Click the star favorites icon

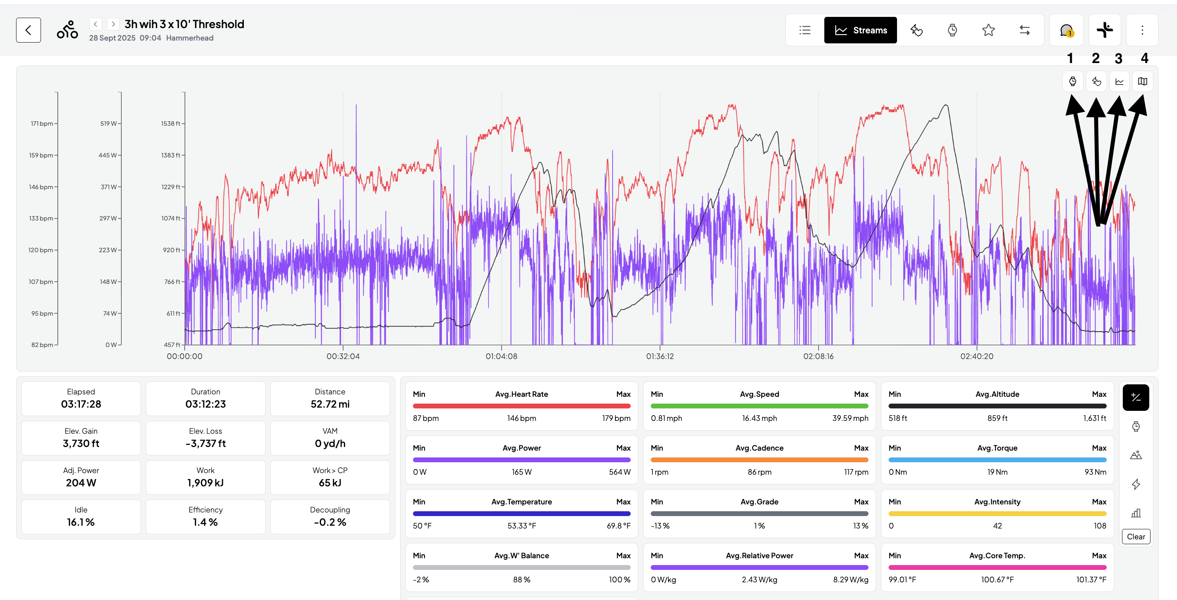988,30
